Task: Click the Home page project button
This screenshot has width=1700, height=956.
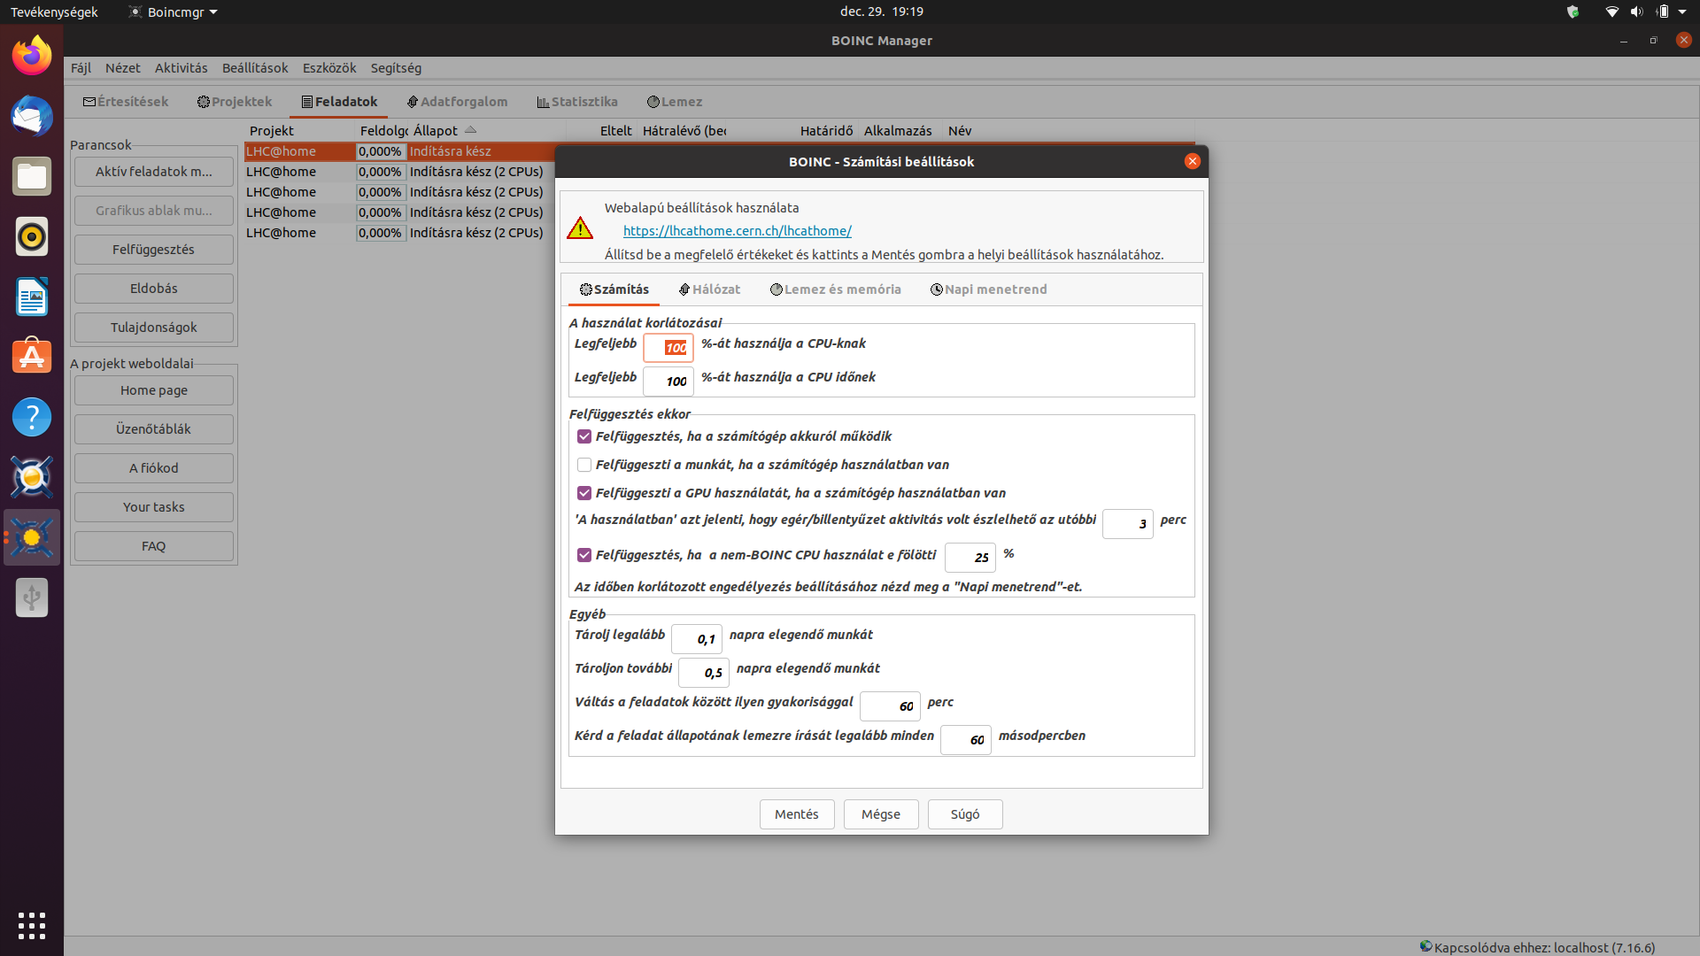Action: (x=154, y=390)
